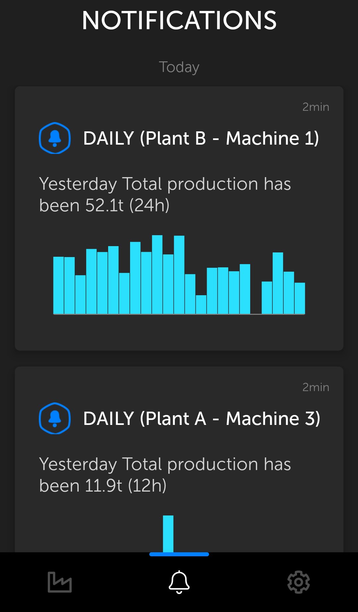Viewport: 358px width, 612px height.
Task: Tap the 2min timestamp on Plant A card
Action: (316, 387)
